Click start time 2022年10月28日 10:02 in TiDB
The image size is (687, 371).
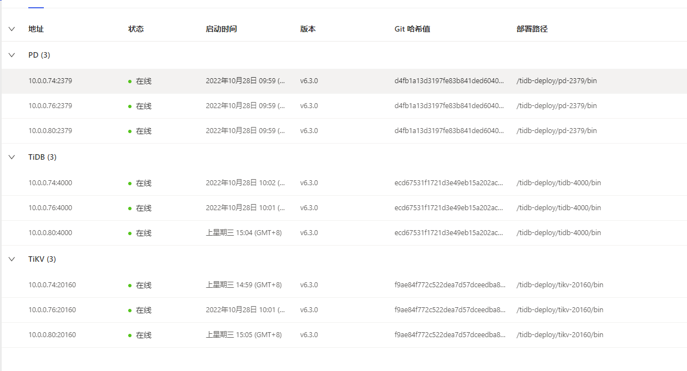click(245, 183)
